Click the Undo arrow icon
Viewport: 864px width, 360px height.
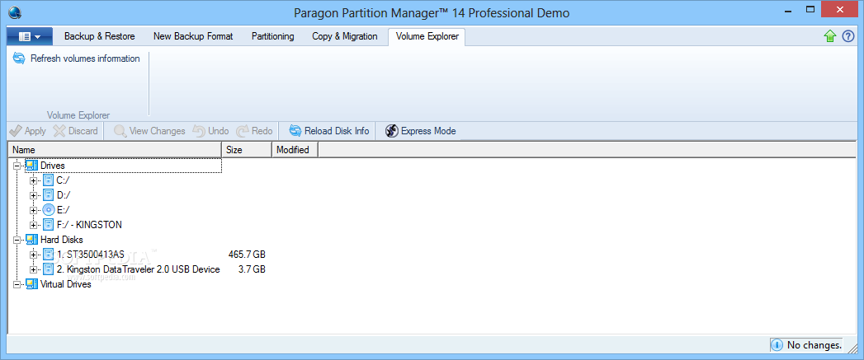(198, 131)
